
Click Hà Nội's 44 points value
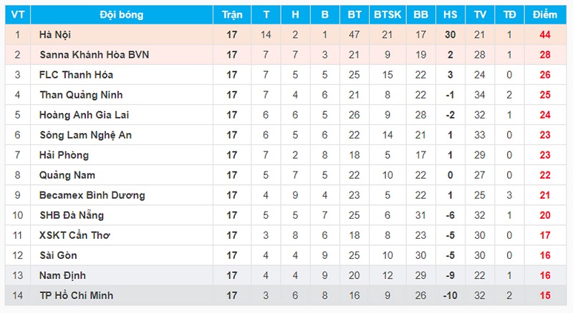click(x=545, y=34)
